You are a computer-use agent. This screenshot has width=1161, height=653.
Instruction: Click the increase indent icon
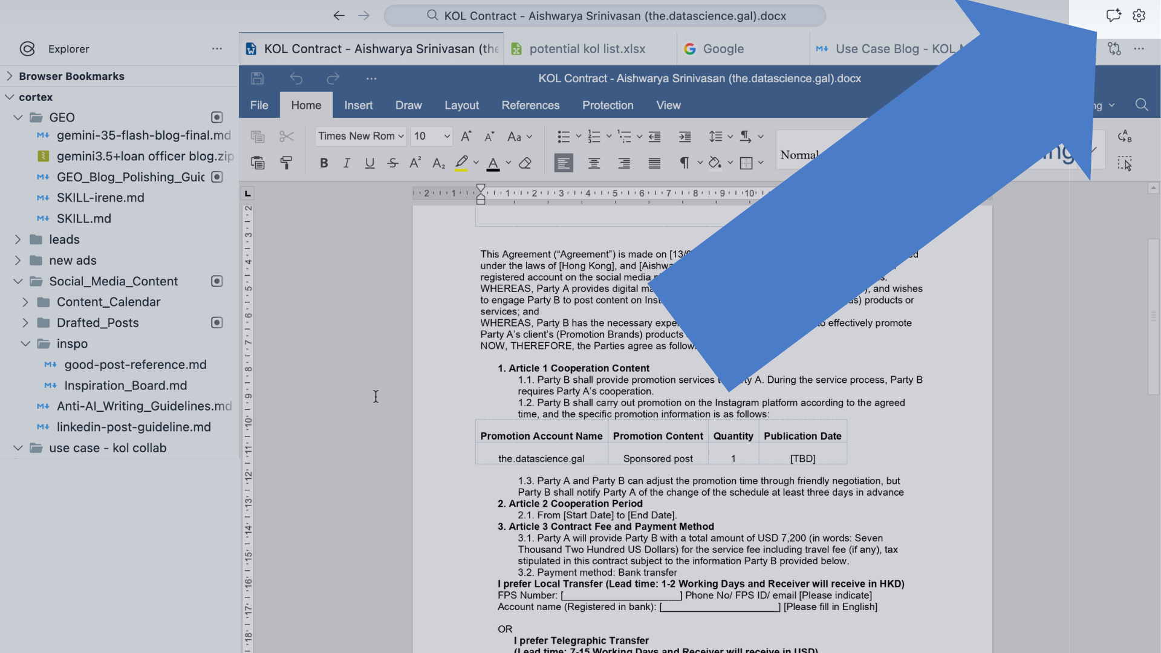click(x=685, y=137)
